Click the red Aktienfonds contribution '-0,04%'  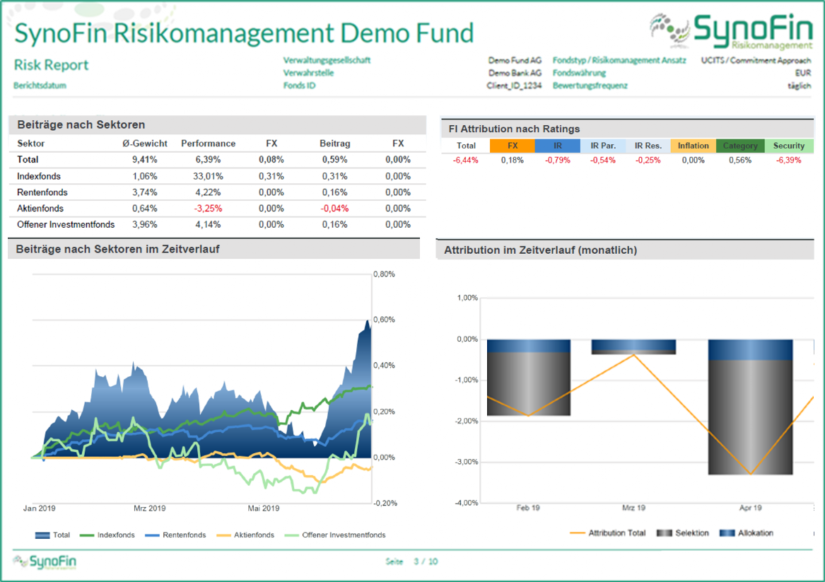tap(334, 209)
